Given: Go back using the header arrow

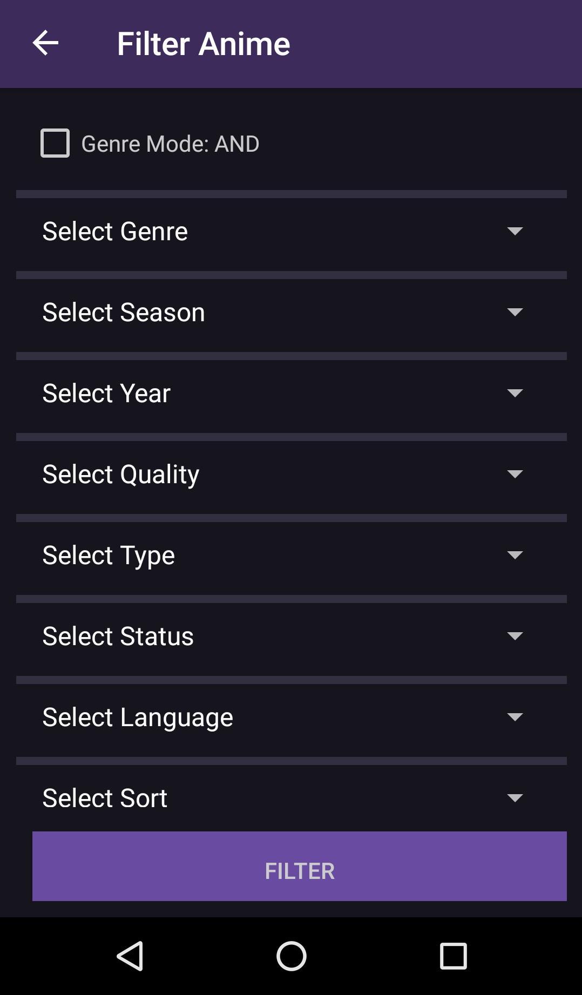Looking at the screenshot, I should pos(45,43).
